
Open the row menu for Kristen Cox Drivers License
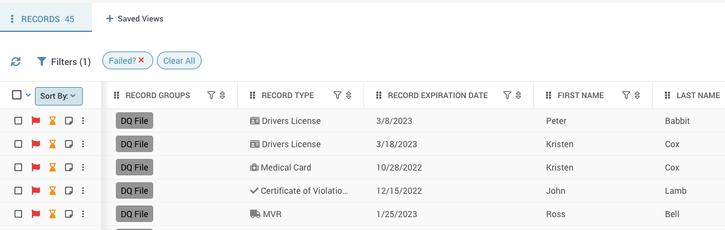tap(83, 144)
